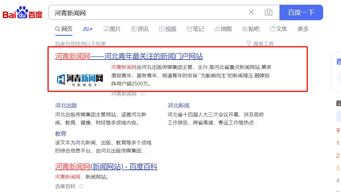Open the 教育 sublink

coord(61,134)
